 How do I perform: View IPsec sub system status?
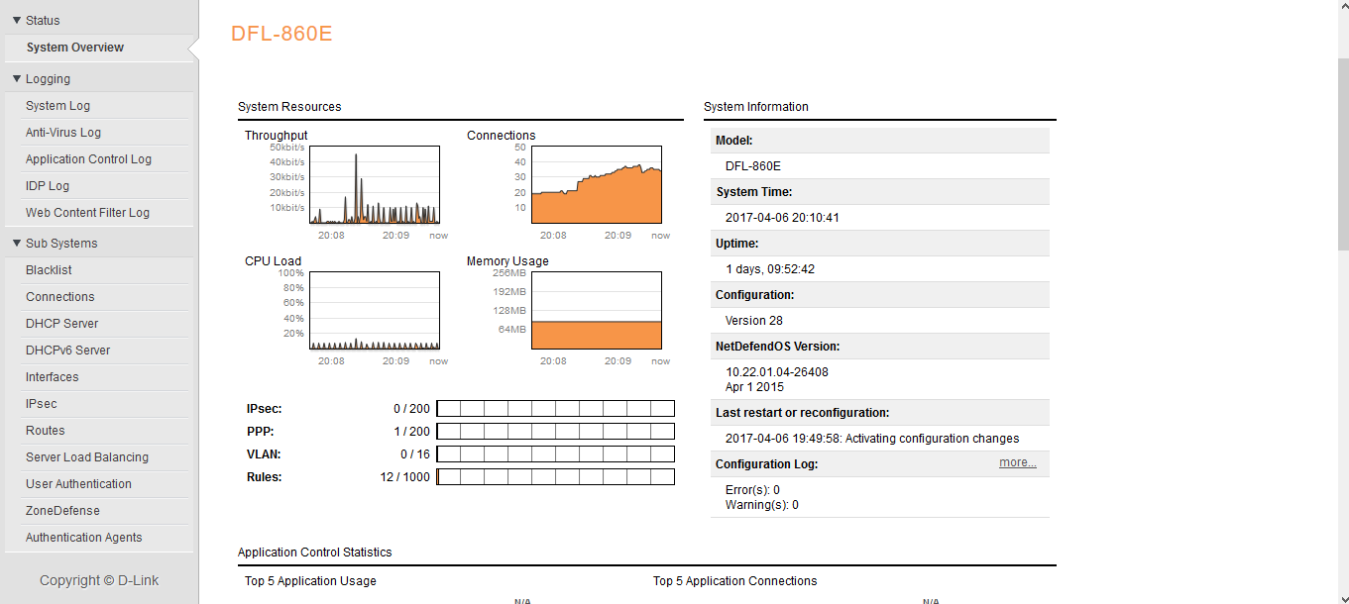click(42, 404)
